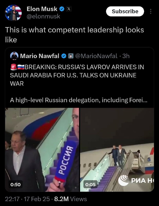The height and width of the screenshot is (206, 159).
Task: Click the 0:05 video duration badge
Action: (90, 184)
